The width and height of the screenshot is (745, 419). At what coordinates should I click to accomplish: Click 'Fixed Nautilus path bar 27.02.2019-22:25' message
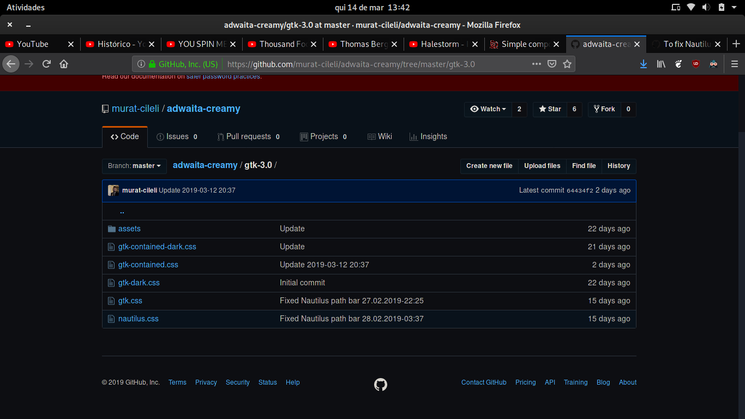(x=352, y=301)
